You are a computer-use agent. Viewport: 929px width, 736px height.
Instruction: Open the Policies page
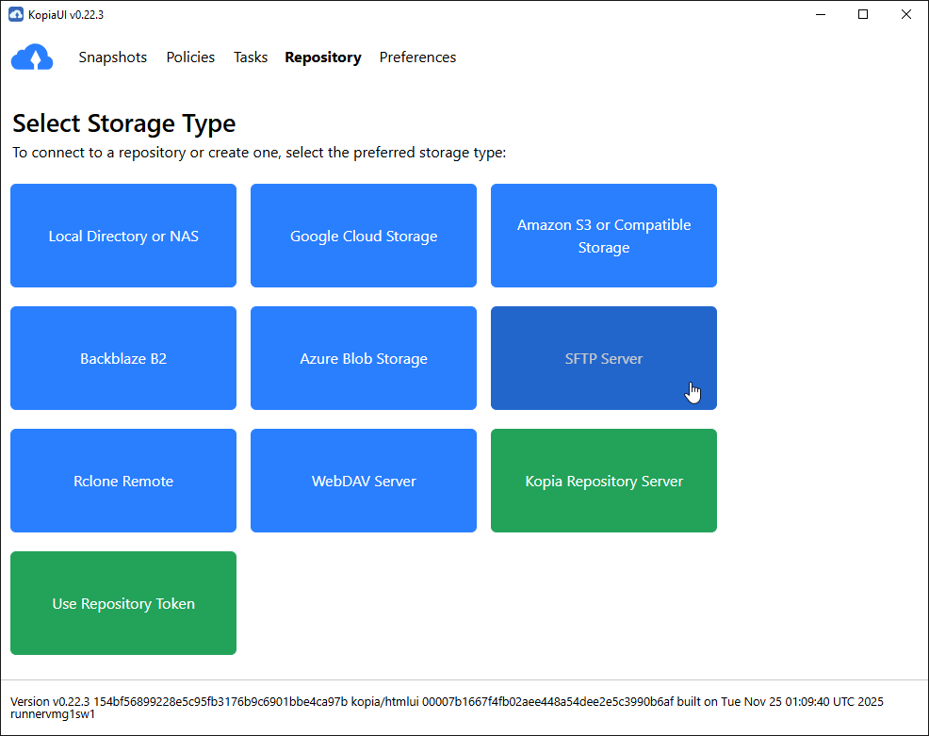[x=190, y=57]
